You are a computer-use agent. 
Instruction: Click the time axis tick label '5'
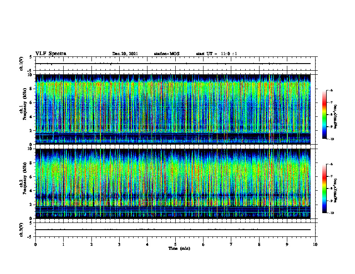(x=175, y=244)
